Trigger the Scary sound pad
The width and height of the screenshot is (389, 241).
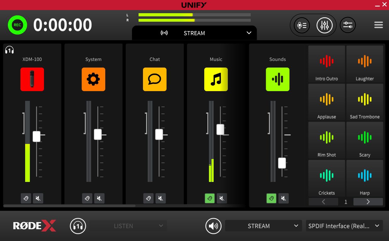pyautogui.click(x=365, y=140)
